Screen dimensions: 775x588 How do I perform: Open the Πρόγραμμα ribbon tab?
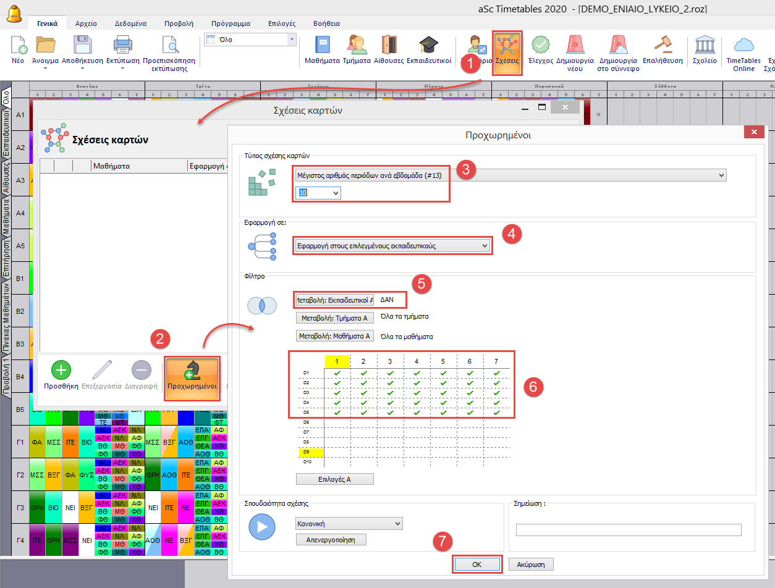click(231, 23)
